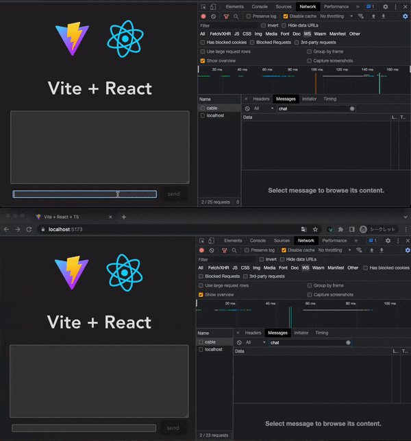
Task: Focus chat message input in bottom app
Action: [x=84, y=428]
